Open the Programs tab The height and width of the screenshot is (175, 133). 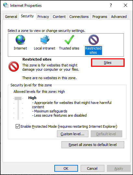coord(100,17)
